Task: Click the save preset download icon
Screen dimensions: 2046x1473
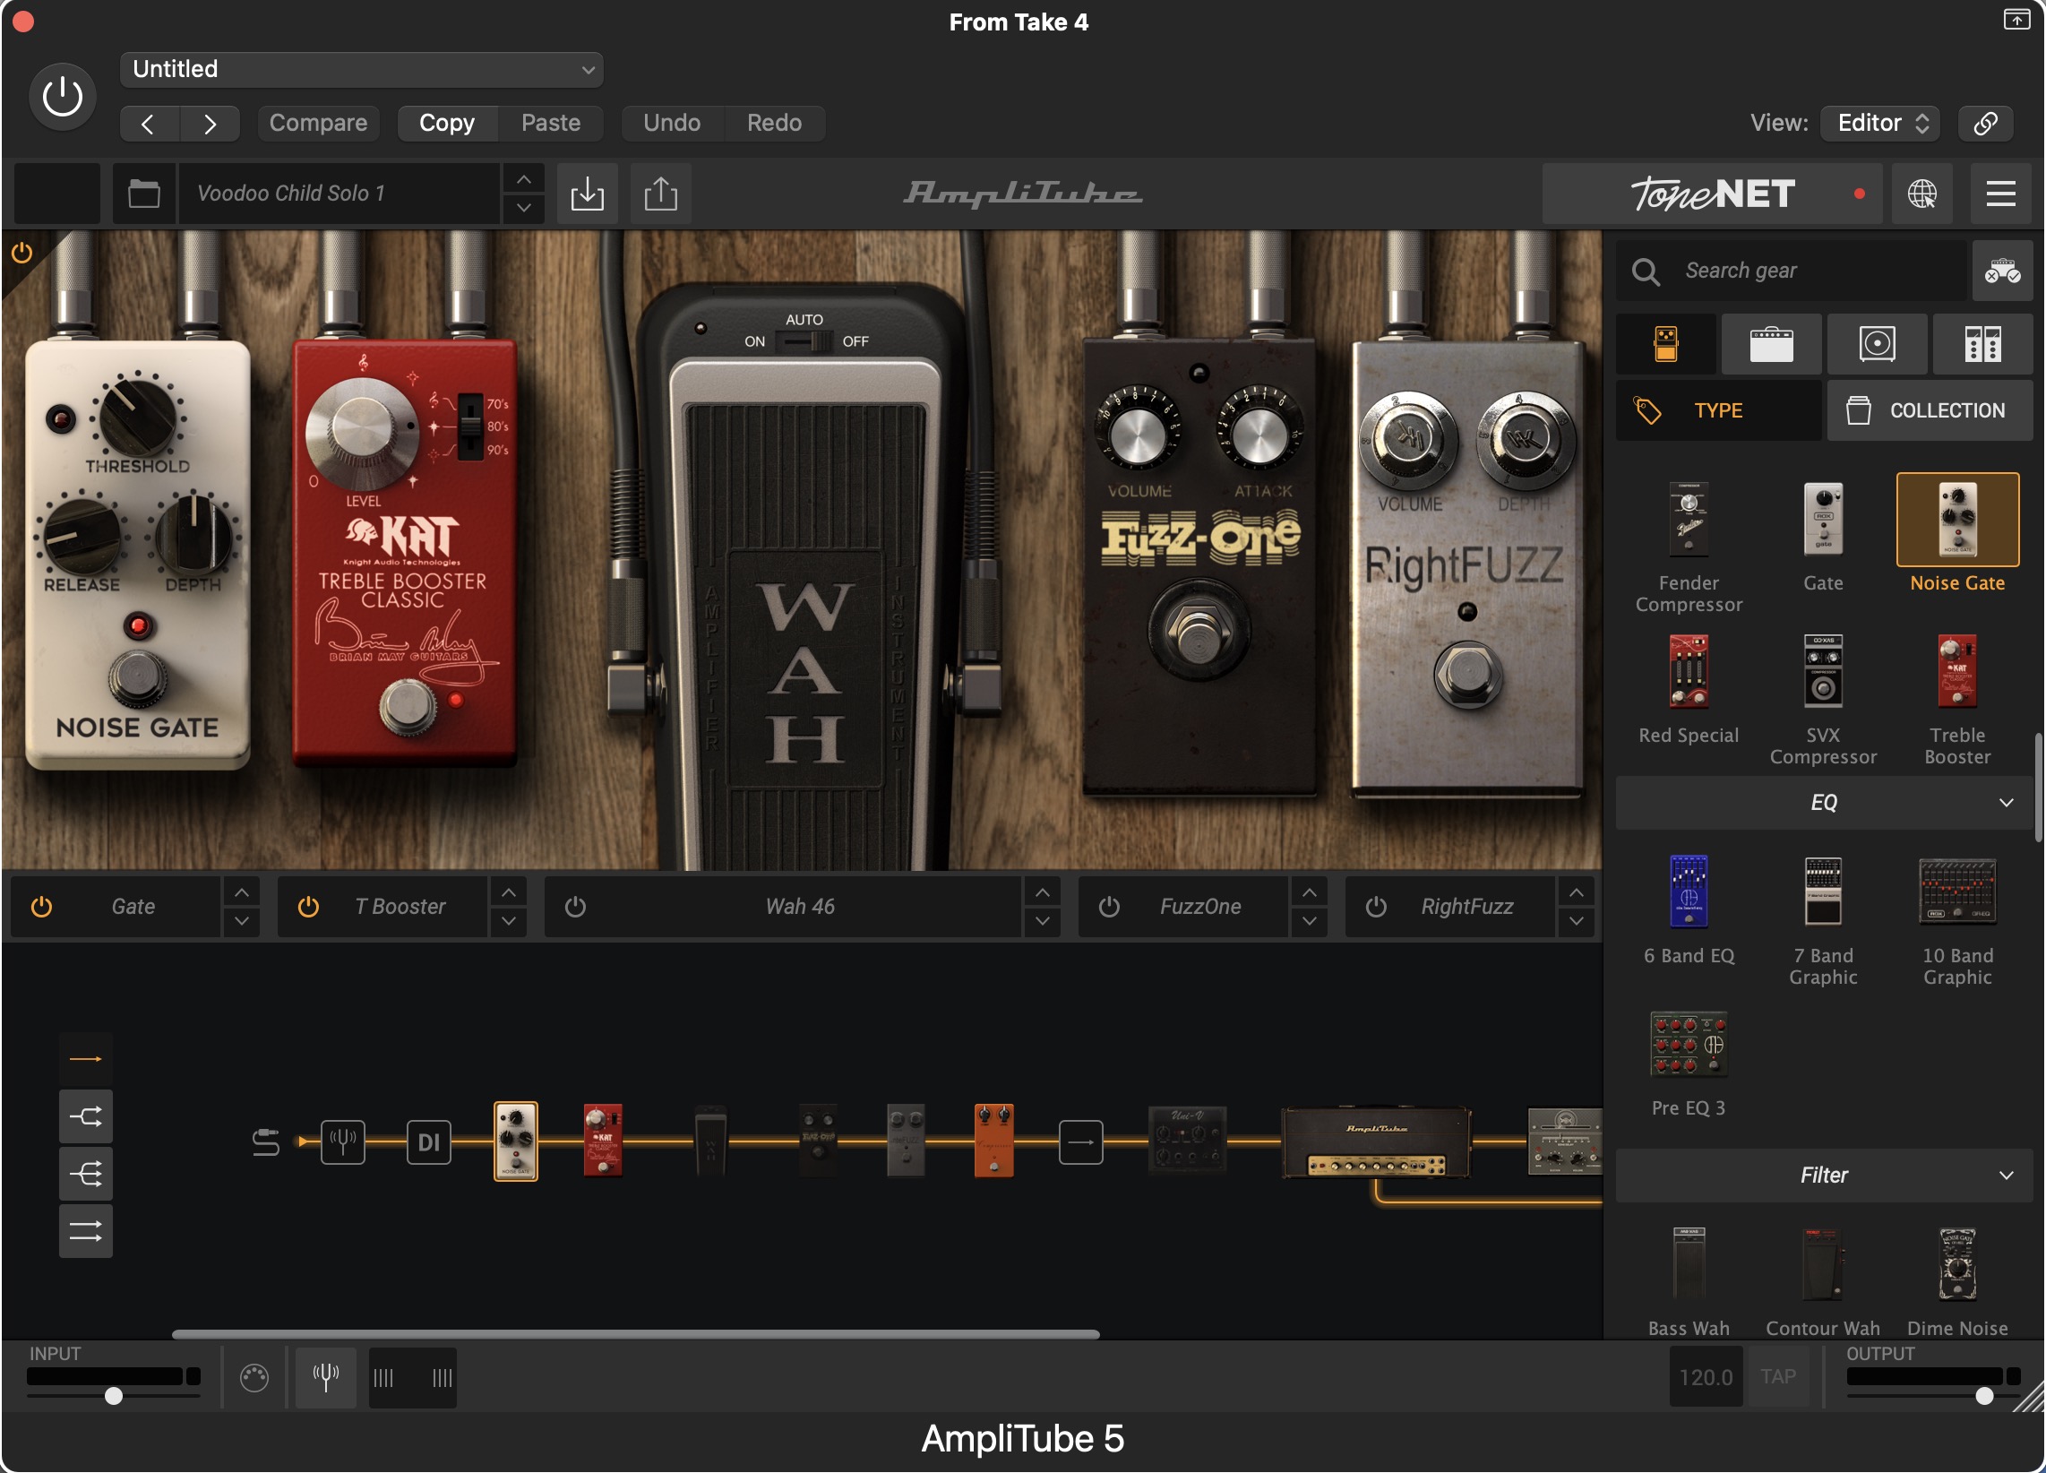Action: click(588, 194)
